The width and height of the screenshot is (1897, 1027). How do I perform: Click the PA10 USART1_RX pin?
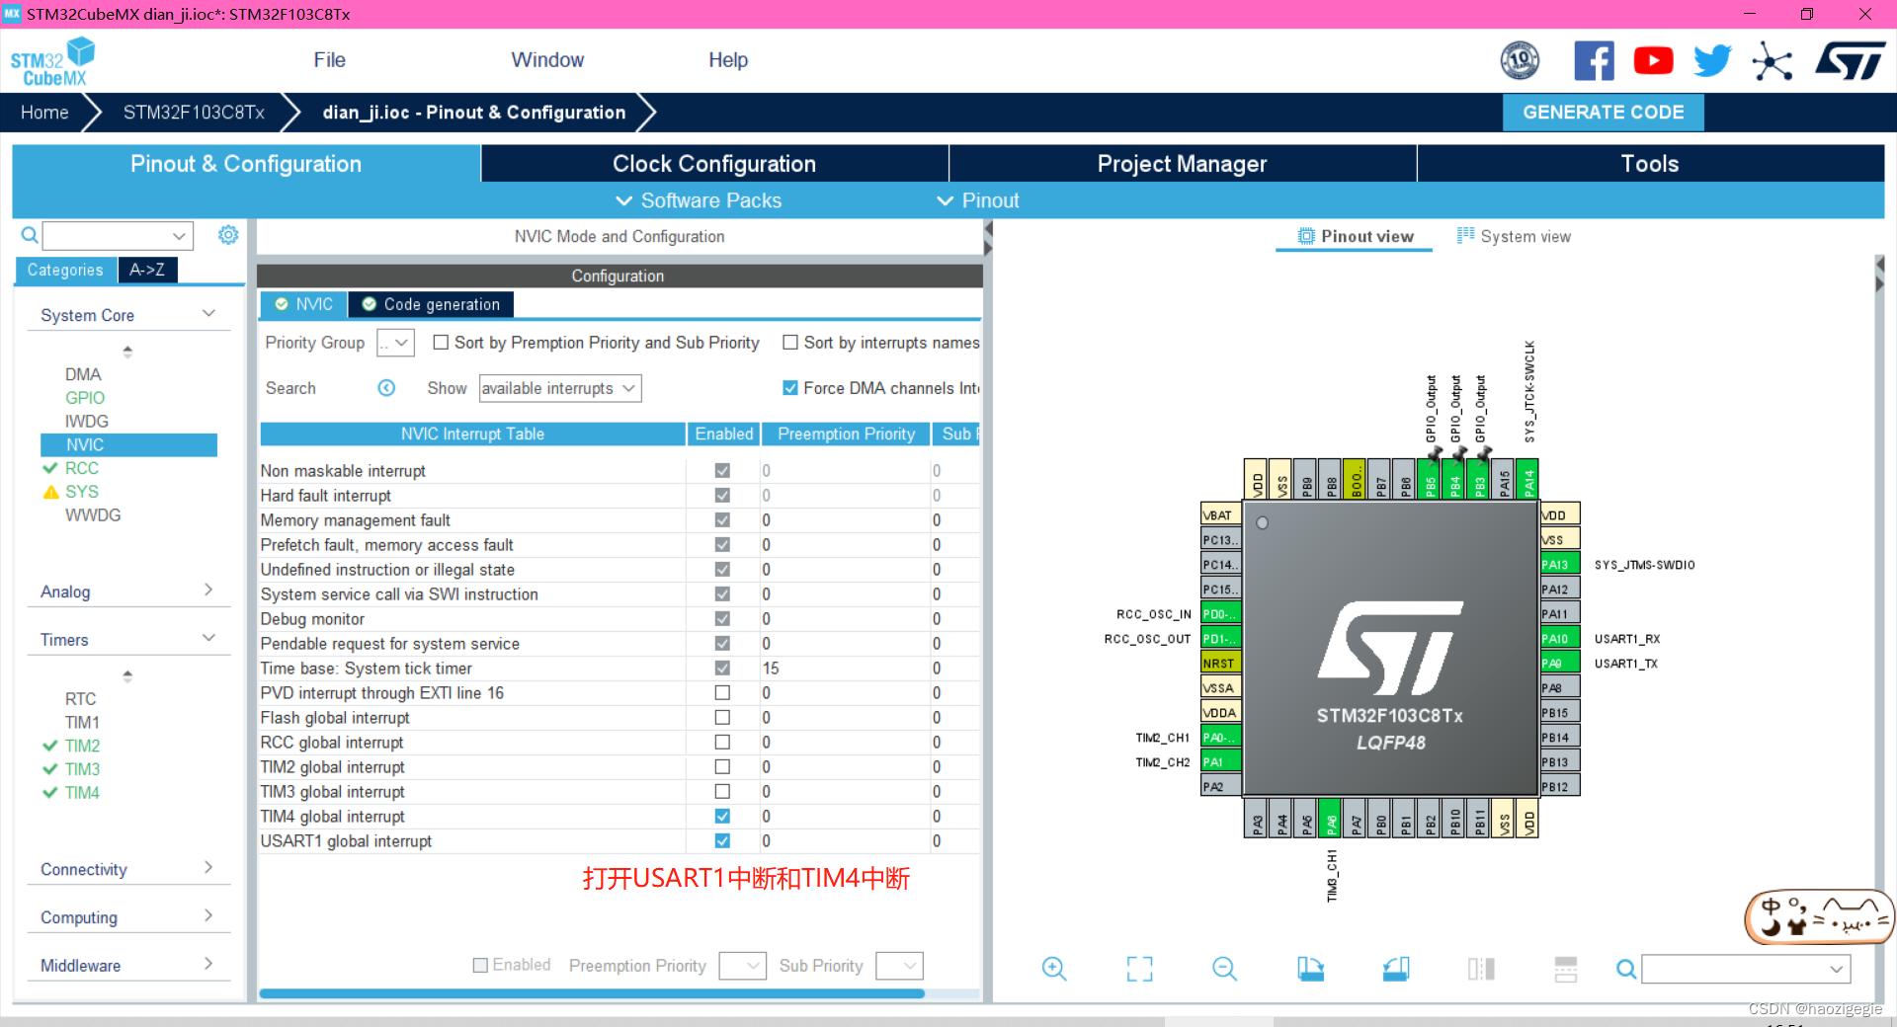[x=1560, y=639]
